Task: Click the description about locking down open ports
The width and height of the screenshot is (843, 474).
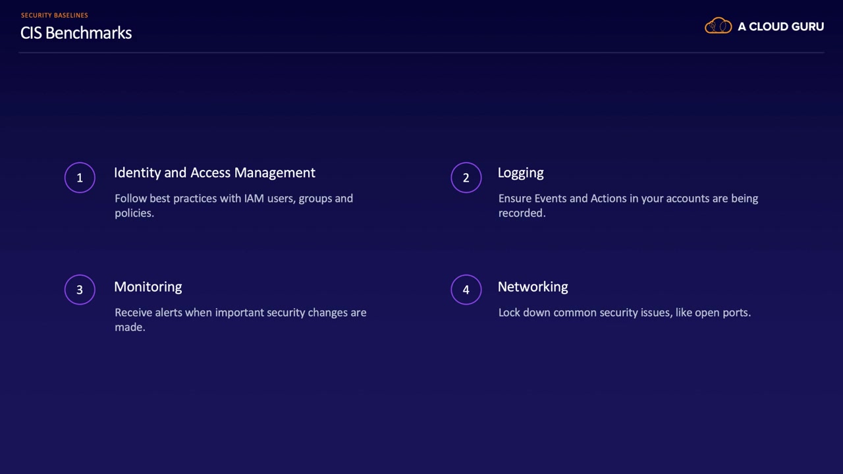Action: coord(624,312)
